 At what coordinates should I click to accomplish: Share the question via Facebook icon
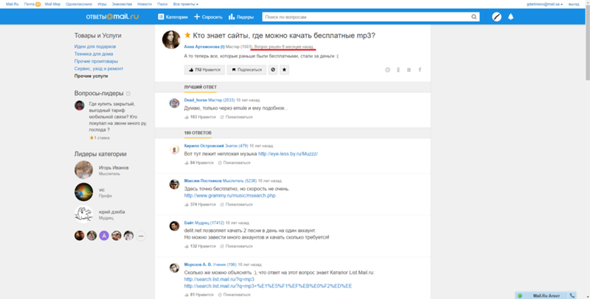420,70
